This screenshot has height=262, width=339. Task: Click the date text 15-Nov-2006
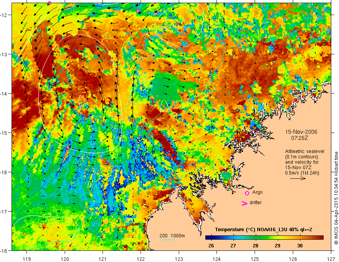(x=301, y=132)
